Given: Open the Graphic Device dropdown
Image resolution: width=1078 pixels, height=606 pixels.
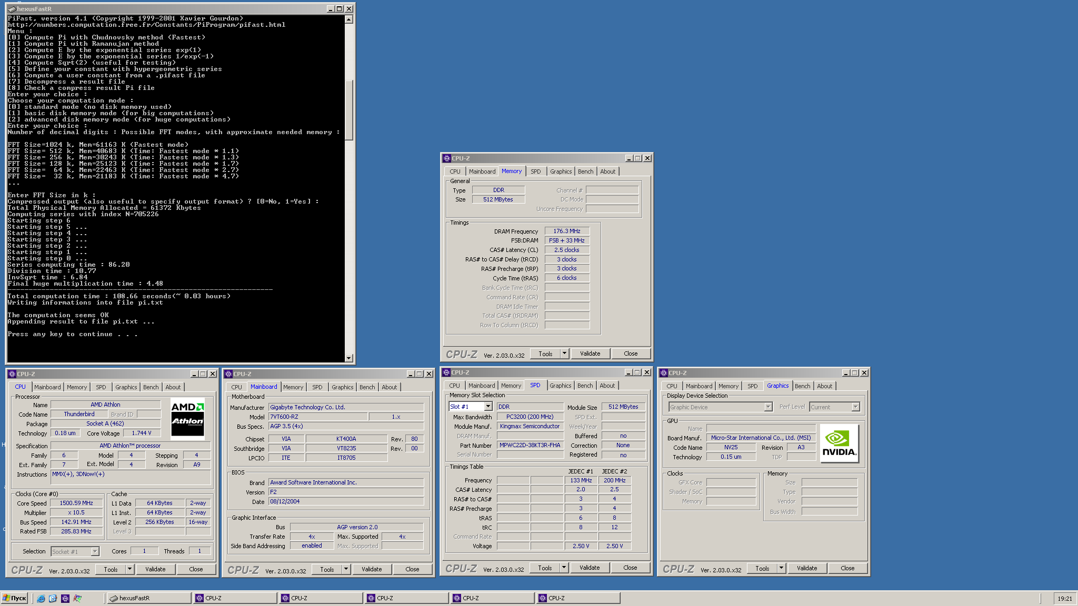Looking at the screenshot, I should pyautogui.click(x=768, y=407).
